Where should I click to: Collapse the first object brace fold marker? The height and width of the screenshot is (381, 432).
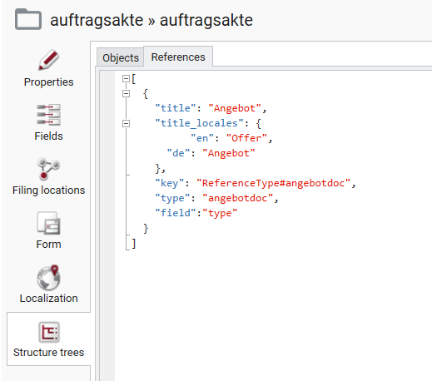tap(126, 94)
